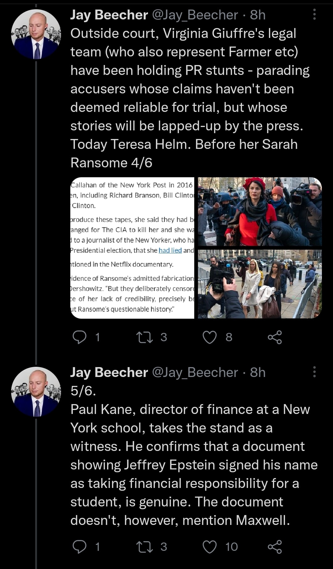333x569 pixels.
Task: Open Jay Beecher avatar on first tweet
Action: 36,34
